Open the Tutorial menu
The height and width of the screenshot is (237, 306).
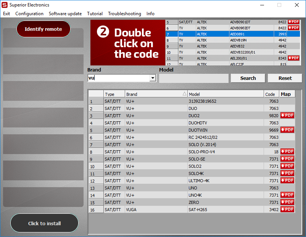point(95,14)
